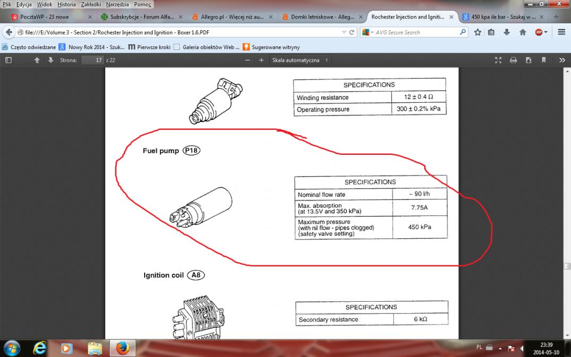571x357 pixels.
Task: Open Galeria obiektów Web bookmark
Action: point(206,47)
